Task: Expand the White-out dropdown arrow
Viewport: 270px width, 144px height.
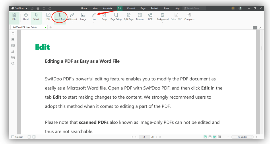Action: (x=72, y=22)
